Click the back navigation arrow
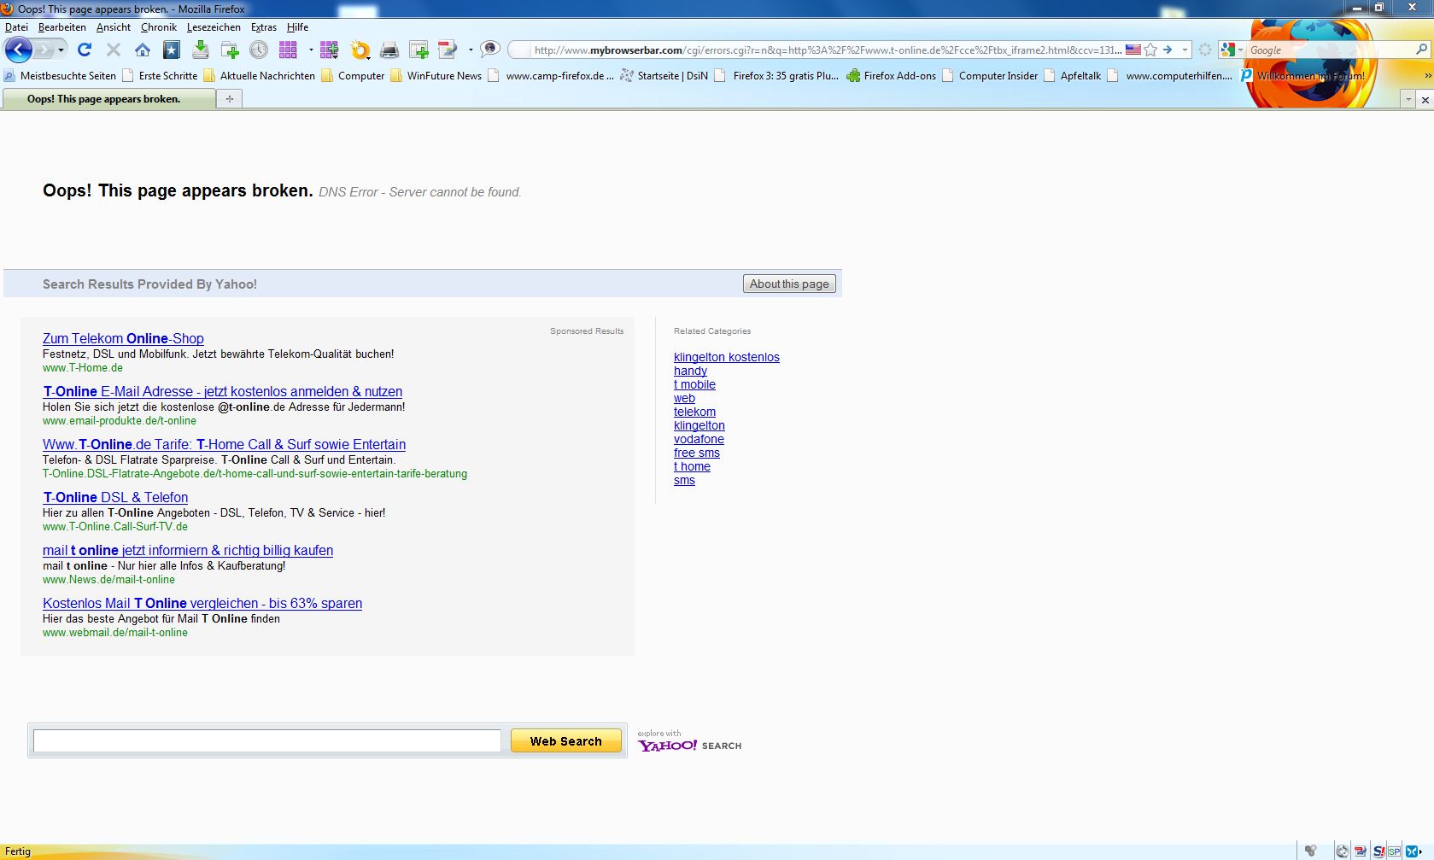 point(19,50)
